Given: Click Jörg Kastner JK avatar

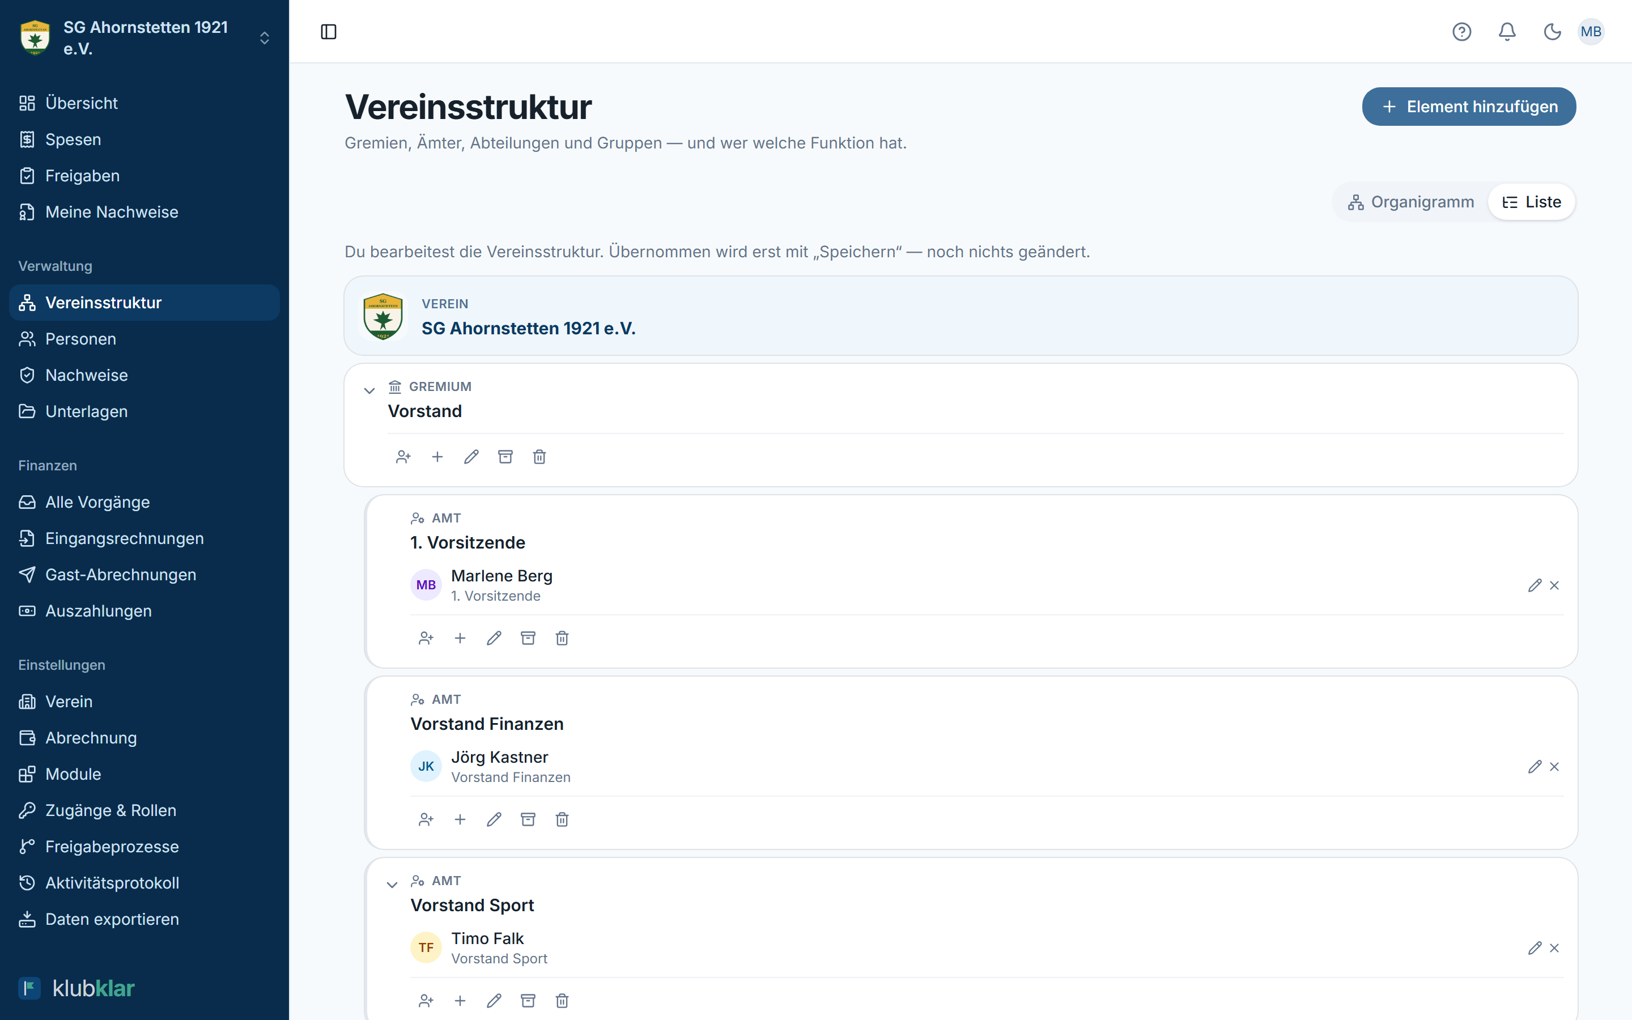Looking at the screenshot, I should [426, 766].
